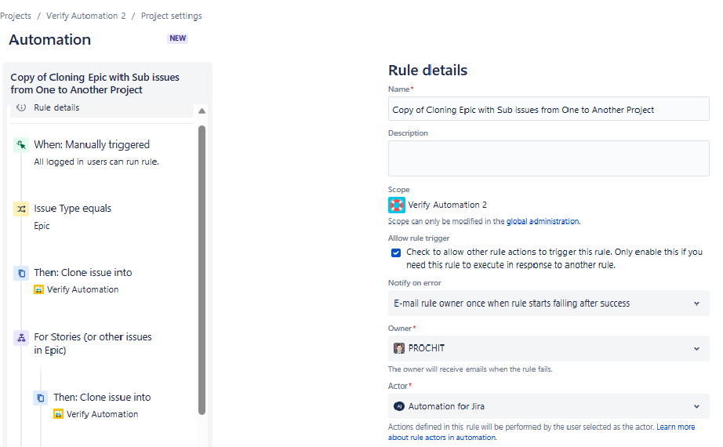Click the rule list scrollbar thumb

pyautogui.click(x=202, y=270)
